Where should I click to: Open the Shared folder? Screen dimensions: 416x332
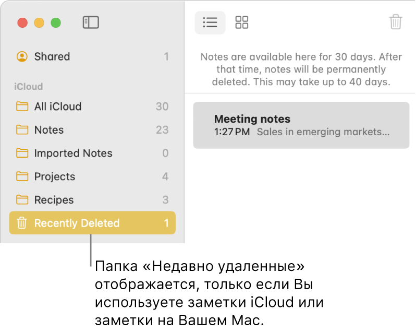pyautogui.click(x=92, y=56)
